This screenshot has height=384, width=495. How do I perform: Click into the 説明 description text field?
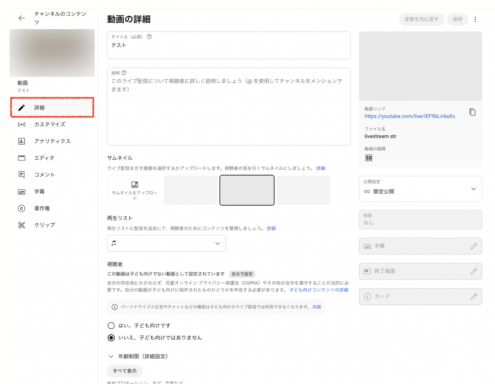coord(229,113)
